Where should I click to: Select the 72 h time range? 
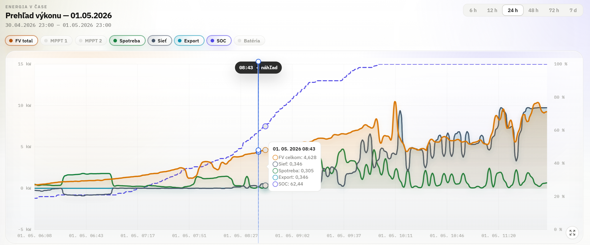click(x=554, y=10)
